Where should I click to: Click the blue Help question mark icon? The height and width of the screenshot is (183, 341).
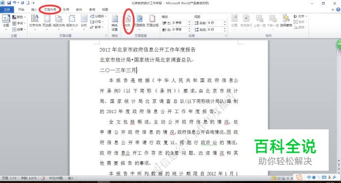click(x=338, y=9)
